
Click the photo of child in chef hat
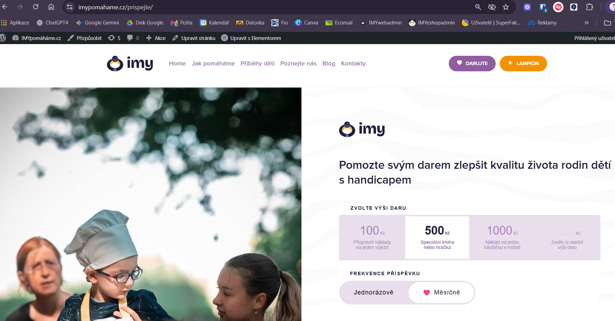tap(151, 204)
